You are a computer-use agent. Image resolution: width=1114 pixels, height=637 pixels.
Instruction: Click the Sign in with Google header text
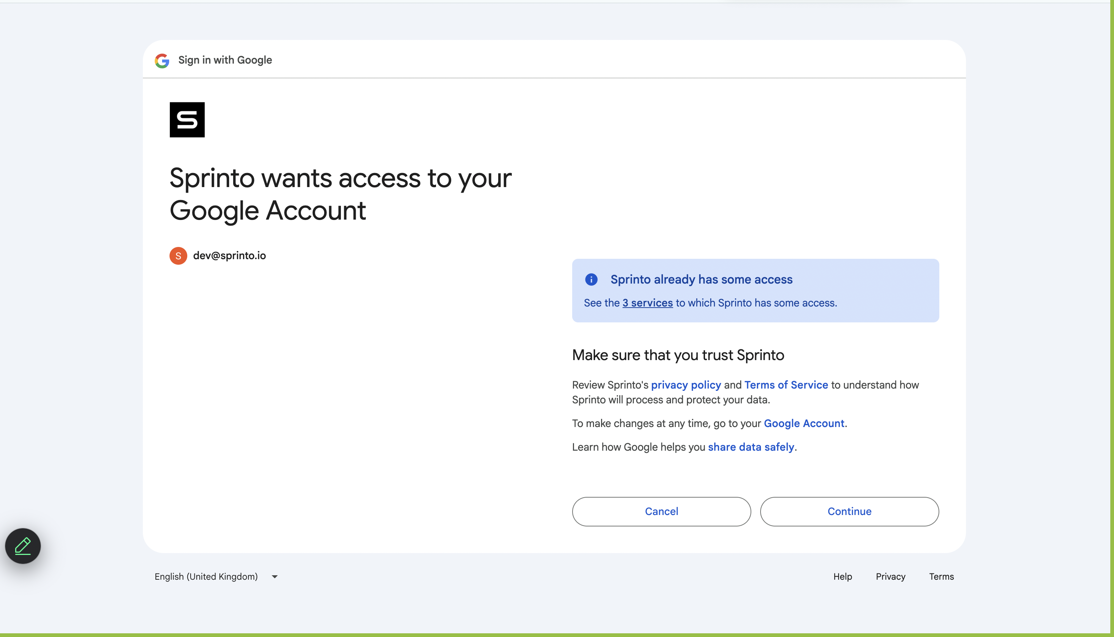tap(225, 60)
